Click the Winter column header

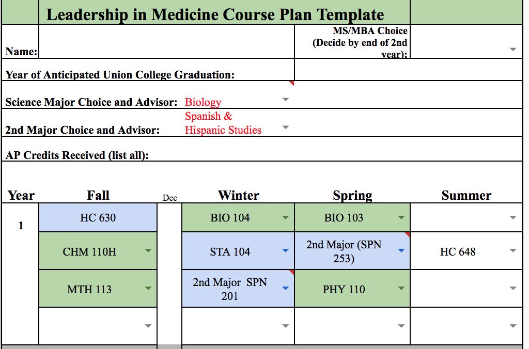[238, 195]
